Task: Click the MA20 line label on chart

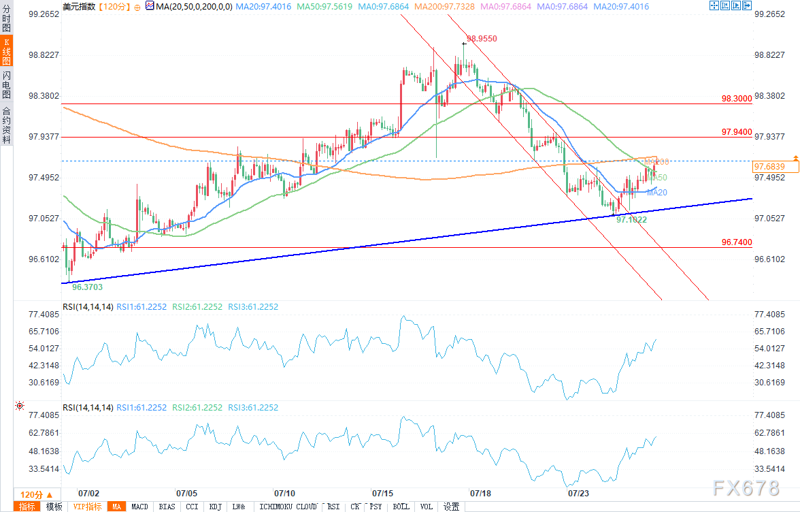Action: pyautogui.click(x=657, y=193)
